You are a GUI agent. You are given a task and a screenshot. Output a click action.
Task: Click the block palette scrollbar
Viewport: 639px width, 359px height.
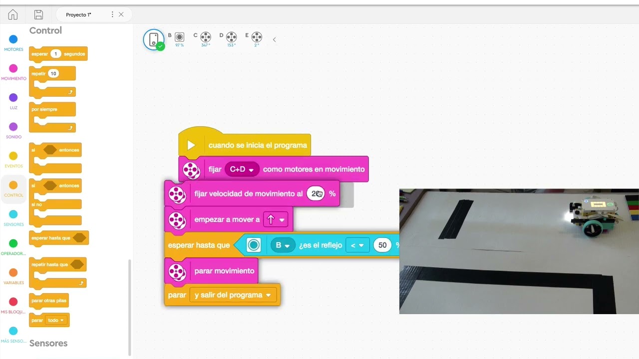pyautogui.click(x=130, y=307)
